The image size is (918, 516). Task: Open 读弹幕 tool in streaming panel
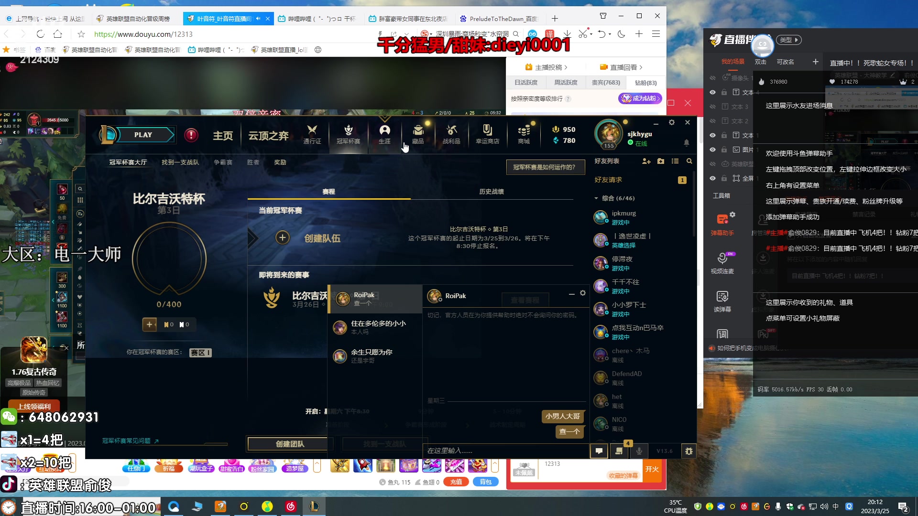click(722, 301)
